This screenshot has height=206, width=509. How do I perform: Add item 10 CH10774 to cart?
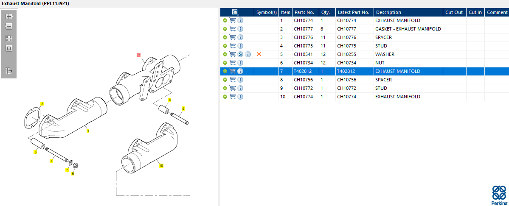pyautogui.click(x=233, y=97)
